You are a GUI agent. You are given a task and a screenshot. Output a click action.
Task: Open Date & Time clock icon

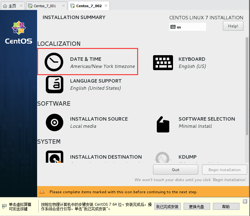click(x=54, y=62)
